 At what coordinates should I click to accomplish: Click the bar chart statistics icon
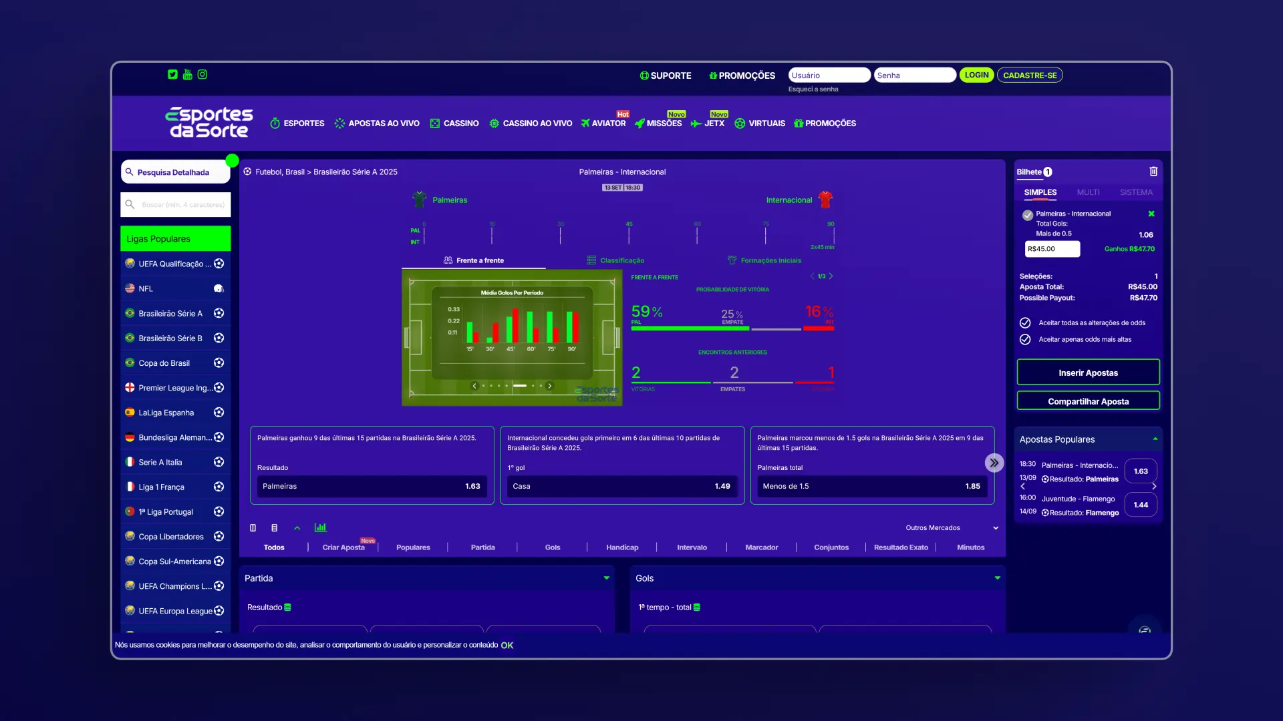click(x=321, y=527)
